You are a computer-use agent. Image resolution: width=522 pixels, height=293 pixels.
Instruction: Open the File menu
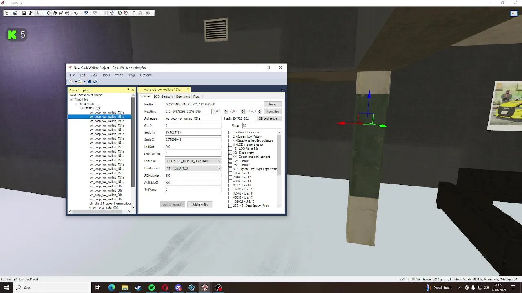pos(72,75)
